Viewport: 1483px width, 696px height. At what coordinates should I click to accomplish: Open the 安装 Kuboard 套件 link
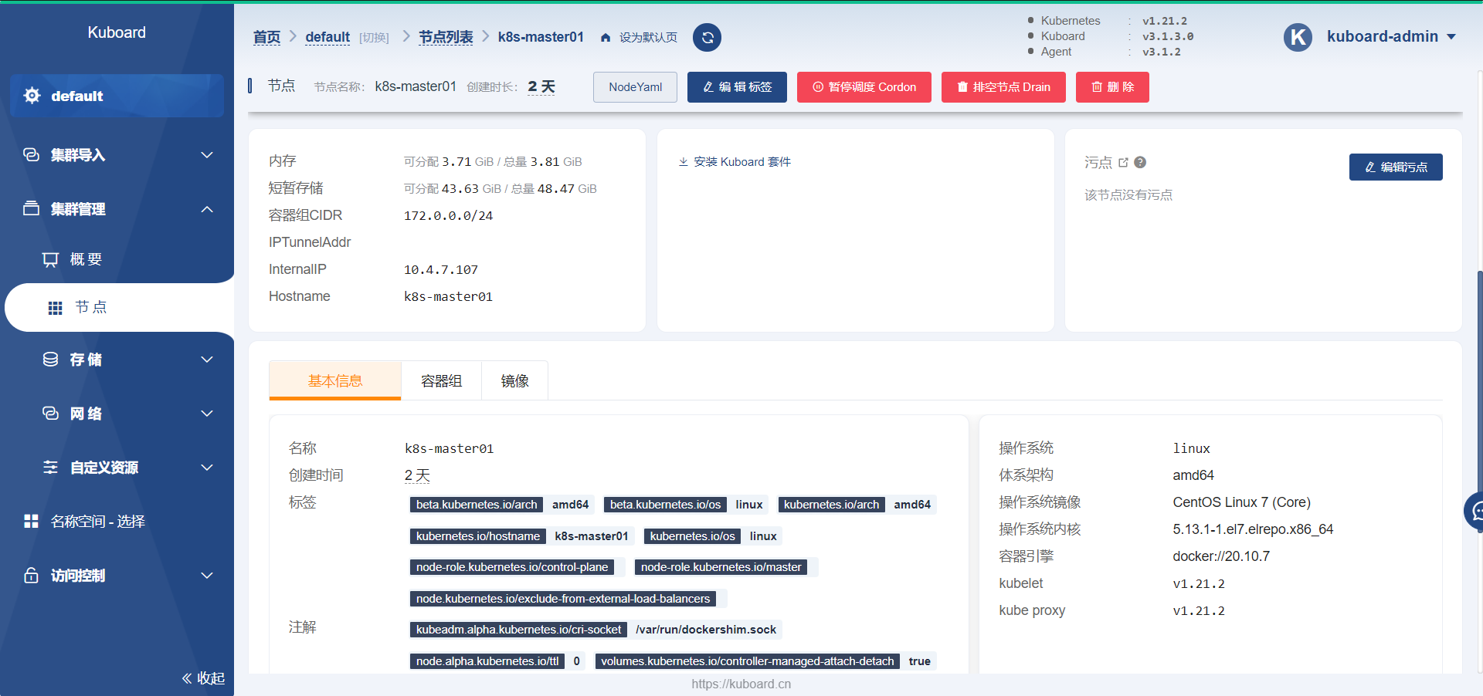coord(733,161)
